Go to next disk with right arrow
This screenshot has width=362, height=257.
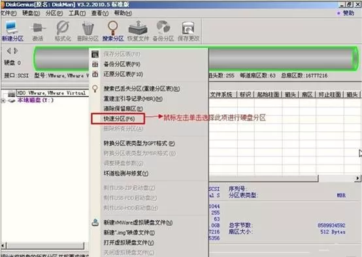pos(16,50)
